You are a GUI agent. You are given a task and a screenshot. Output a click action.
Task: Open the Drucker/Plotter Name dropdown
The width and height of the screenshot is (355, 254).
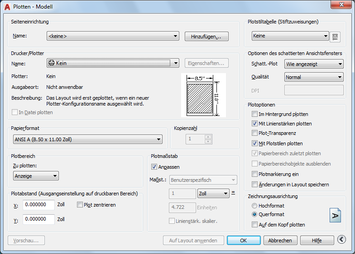pos(113,63)
